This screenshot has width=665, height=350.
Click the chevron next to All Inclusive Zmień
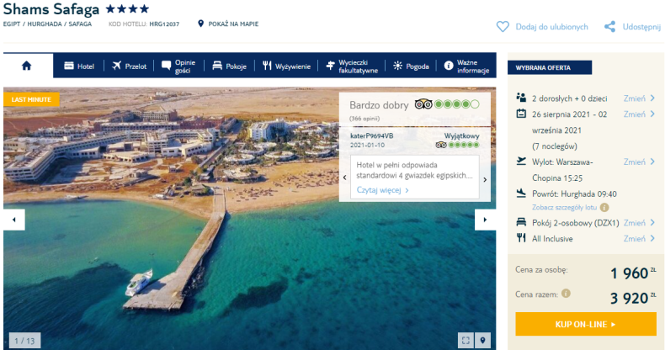point(652,239)
